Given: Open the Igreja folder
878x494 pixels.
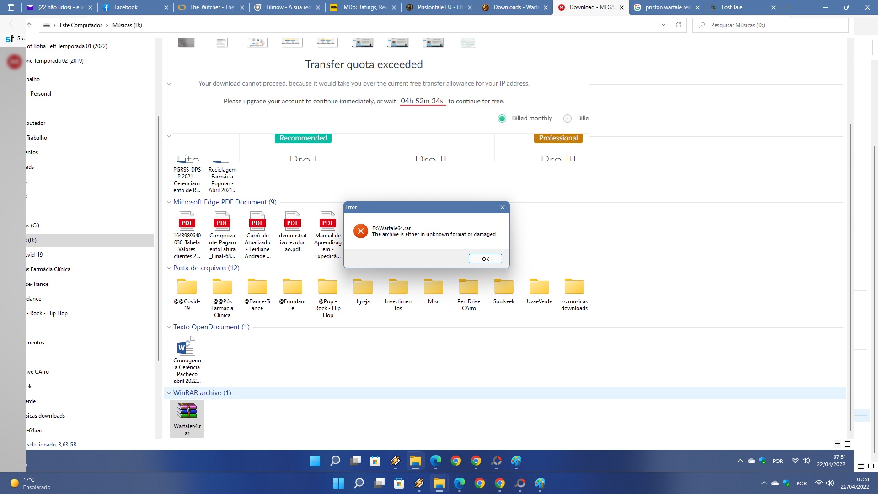Looking at the screenshot, I should pyautogui.click(x=363, y=291).
